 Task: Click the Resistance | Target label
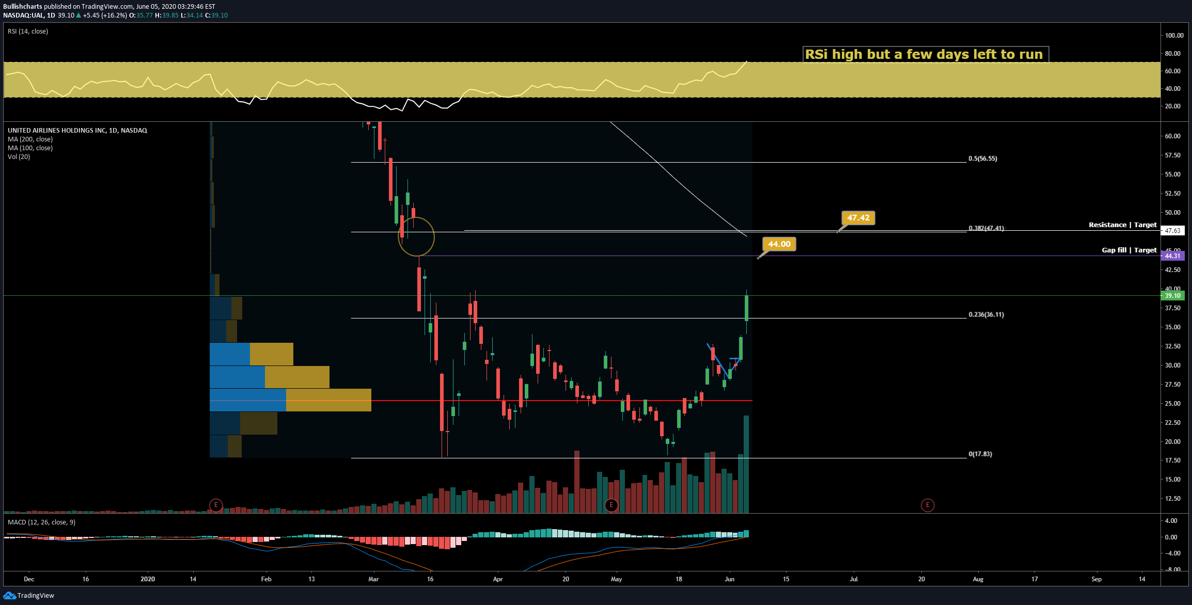pyautogui.click(x=1122, y=225)
